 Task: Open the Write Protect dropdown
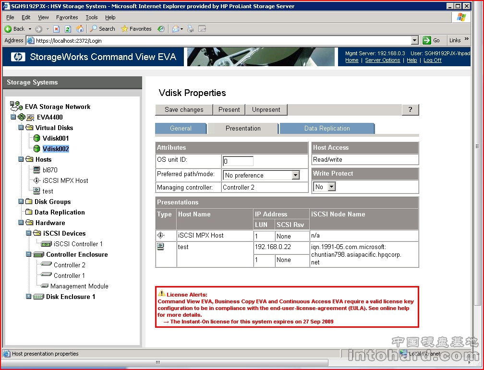(331, 187)
